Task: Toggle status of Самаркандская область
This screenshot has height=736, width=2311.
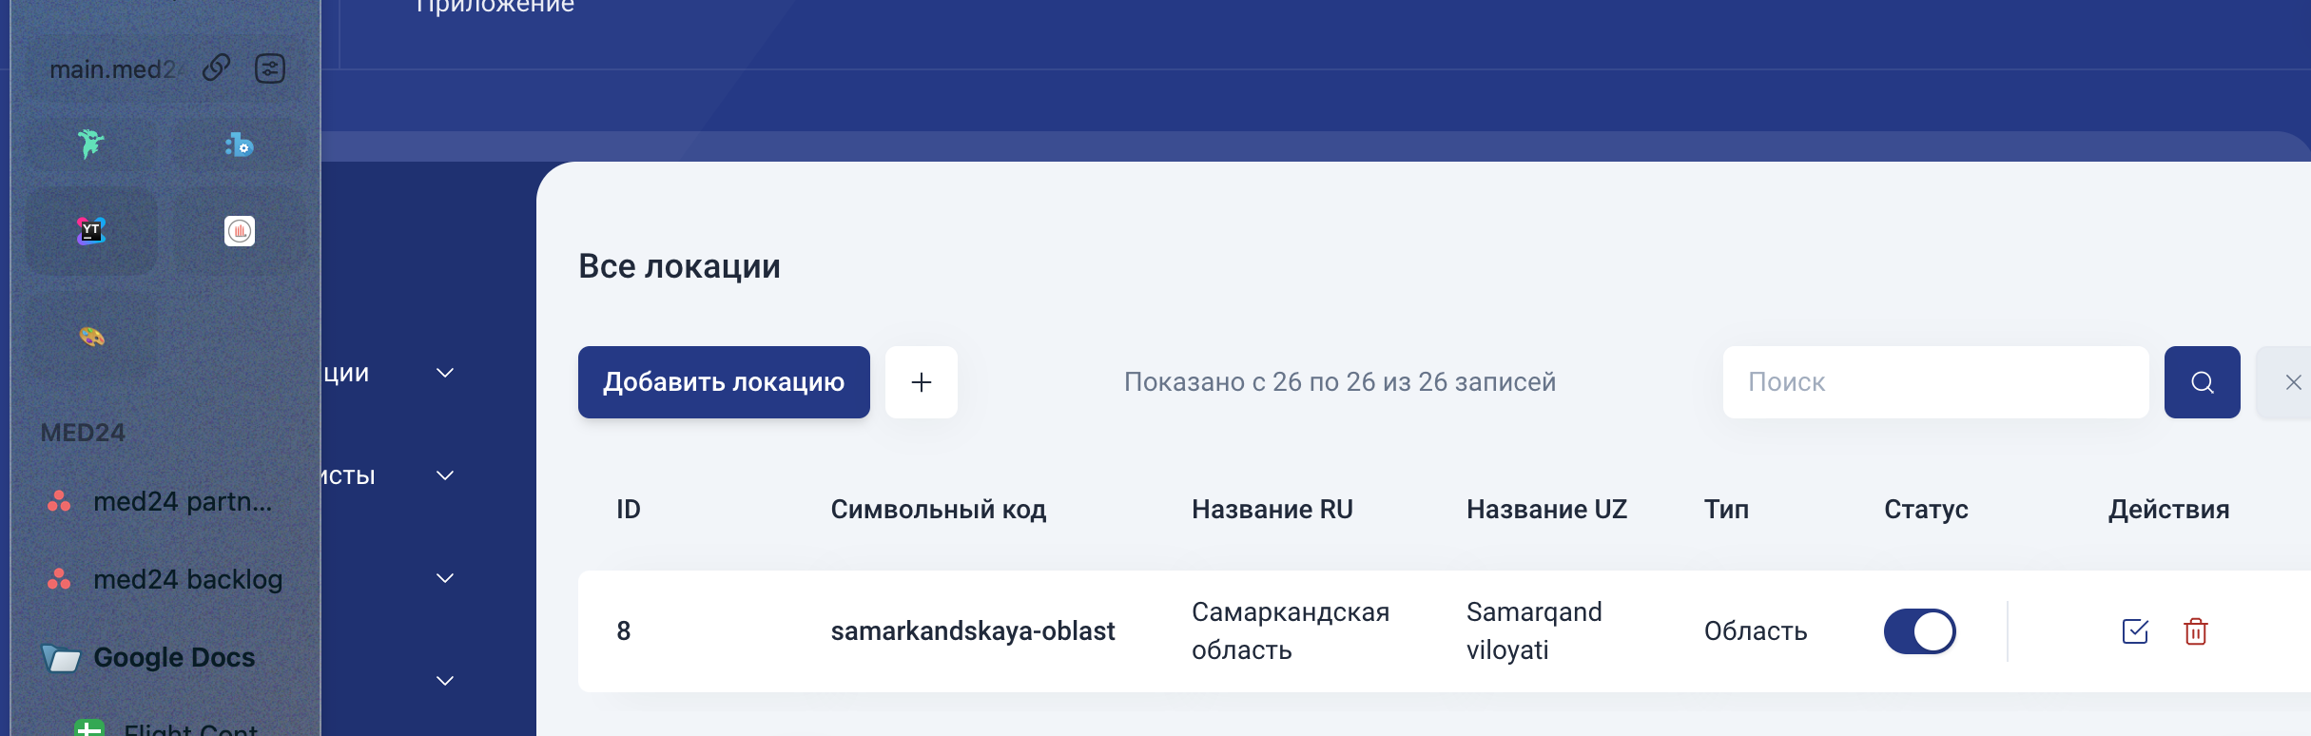Action: [x=1919, y=631]
